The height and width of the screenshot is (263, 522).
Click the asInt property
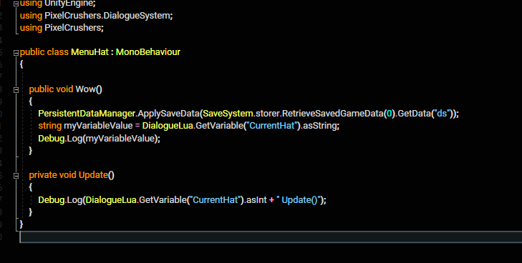(x=256, y=200)
